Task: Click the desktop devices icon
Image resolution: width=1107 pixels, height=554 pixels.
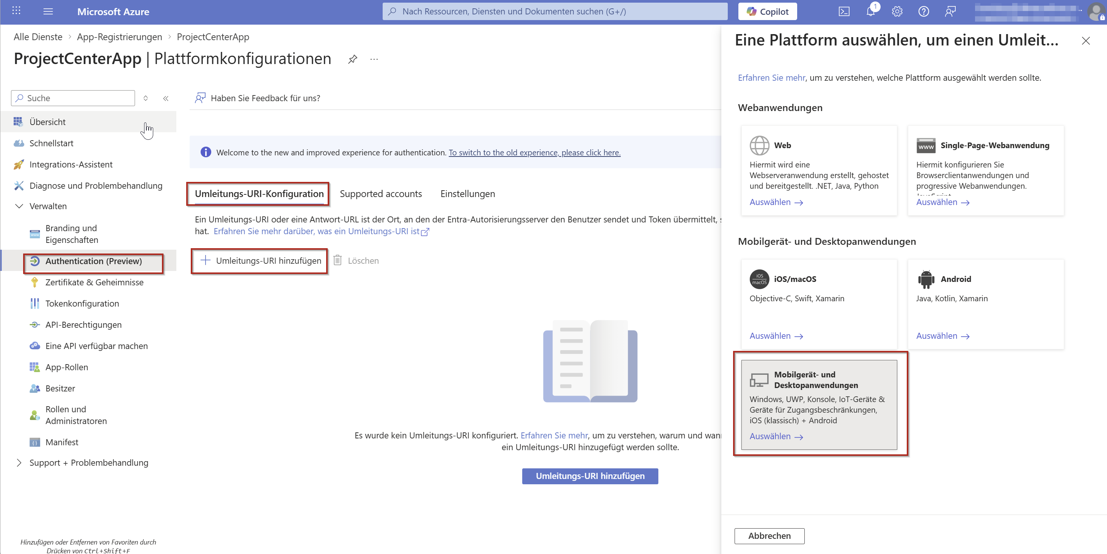Action: [759, 380]
